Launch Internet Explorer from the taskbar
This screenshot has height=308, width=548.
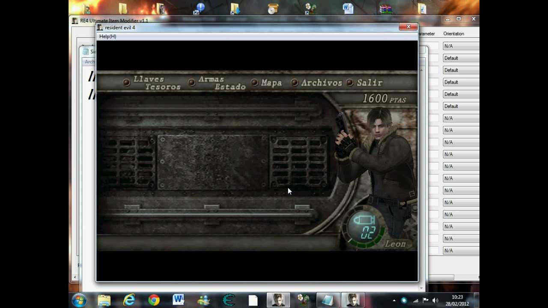(129, 300)
